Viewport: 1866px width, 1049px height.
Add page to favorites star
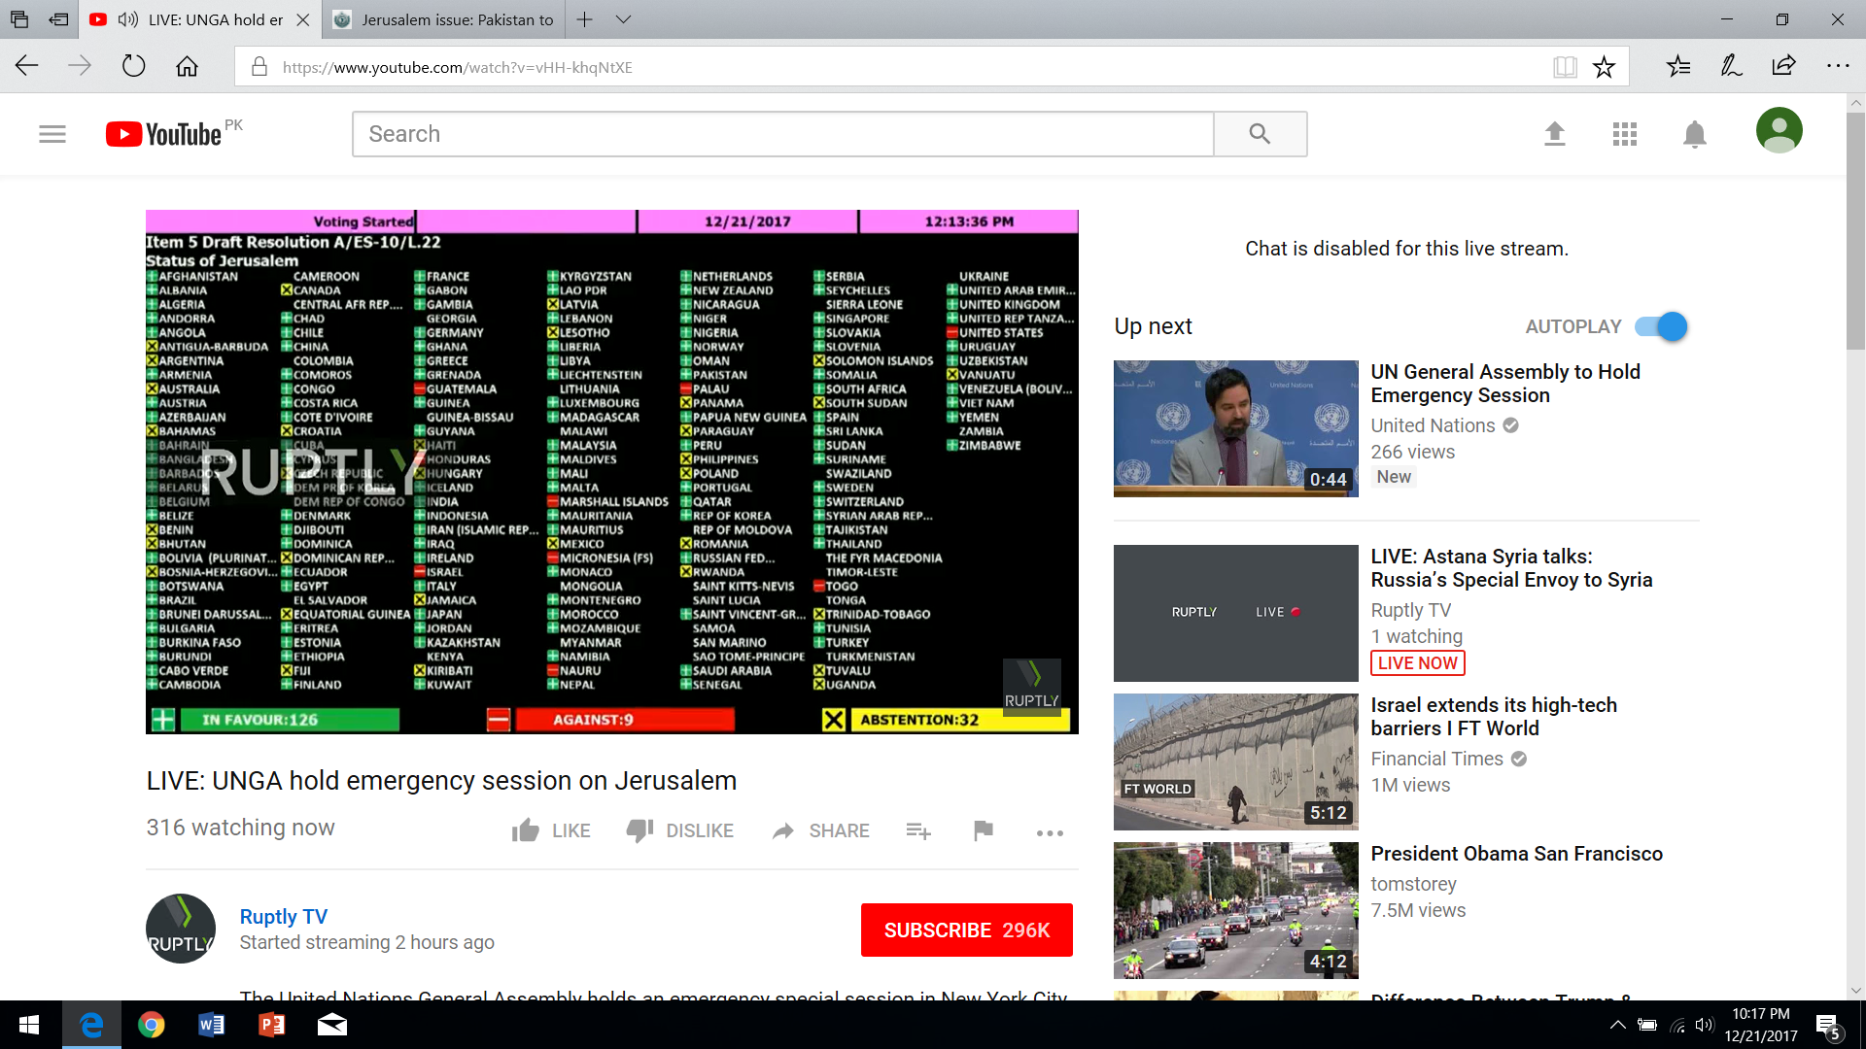pos(1604,66)
